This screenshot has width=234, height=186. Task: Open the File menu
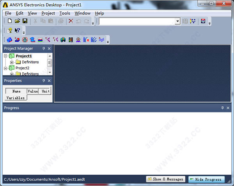[8, 13]
